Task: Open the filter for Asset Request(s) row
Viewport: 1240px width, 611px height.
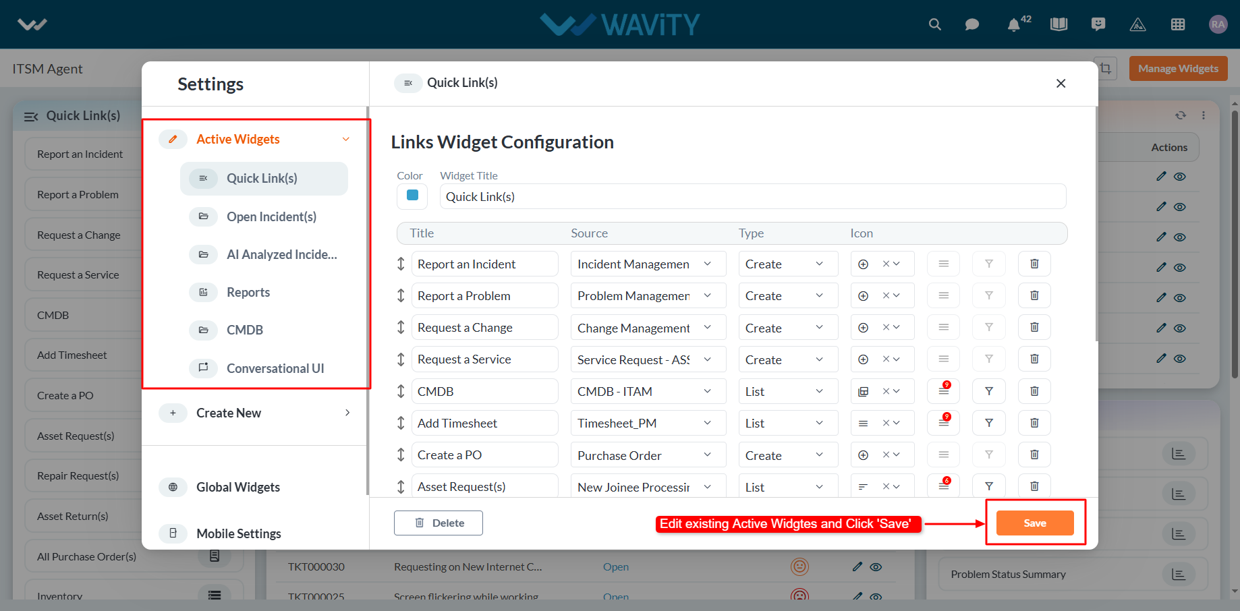Action: [x=989, y=486]
